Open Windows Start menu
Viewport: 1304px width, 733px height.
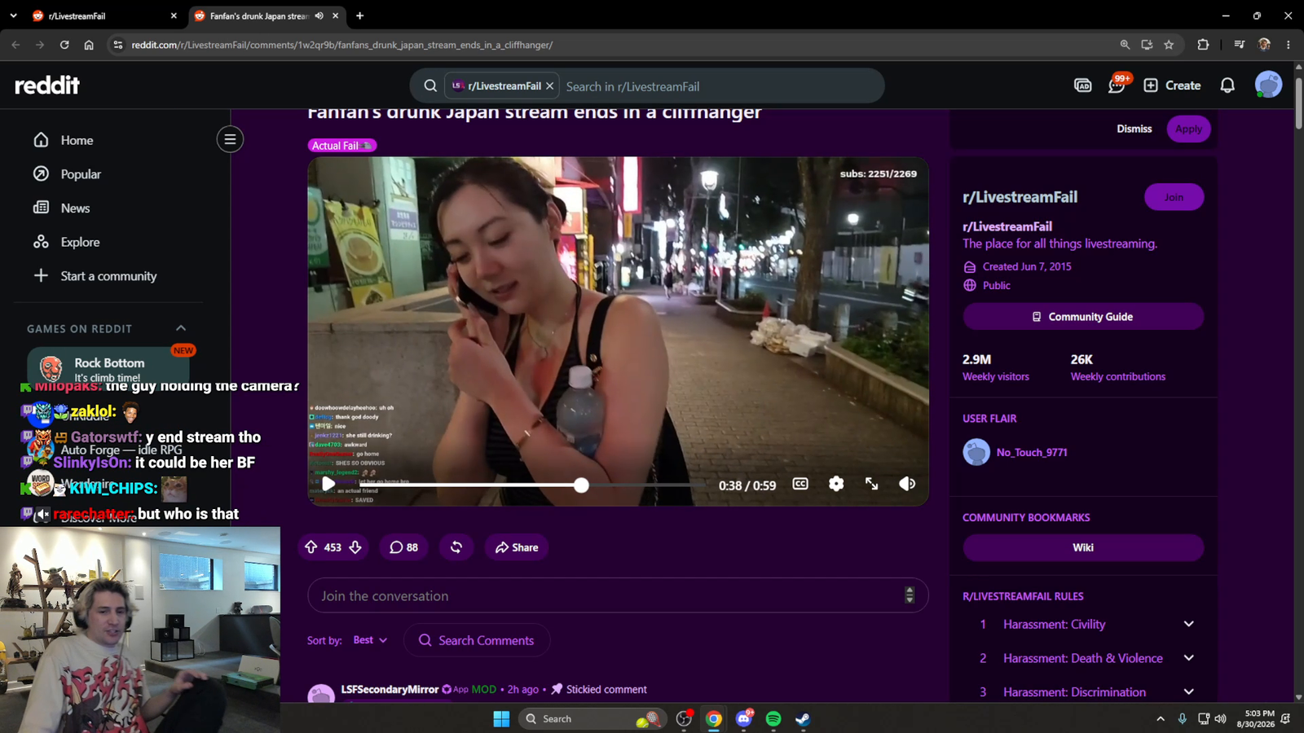coord(501,718)
